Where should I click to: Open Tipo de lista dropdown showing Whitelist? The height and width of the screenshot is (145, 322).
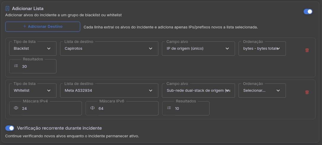[x=33, y=91]
